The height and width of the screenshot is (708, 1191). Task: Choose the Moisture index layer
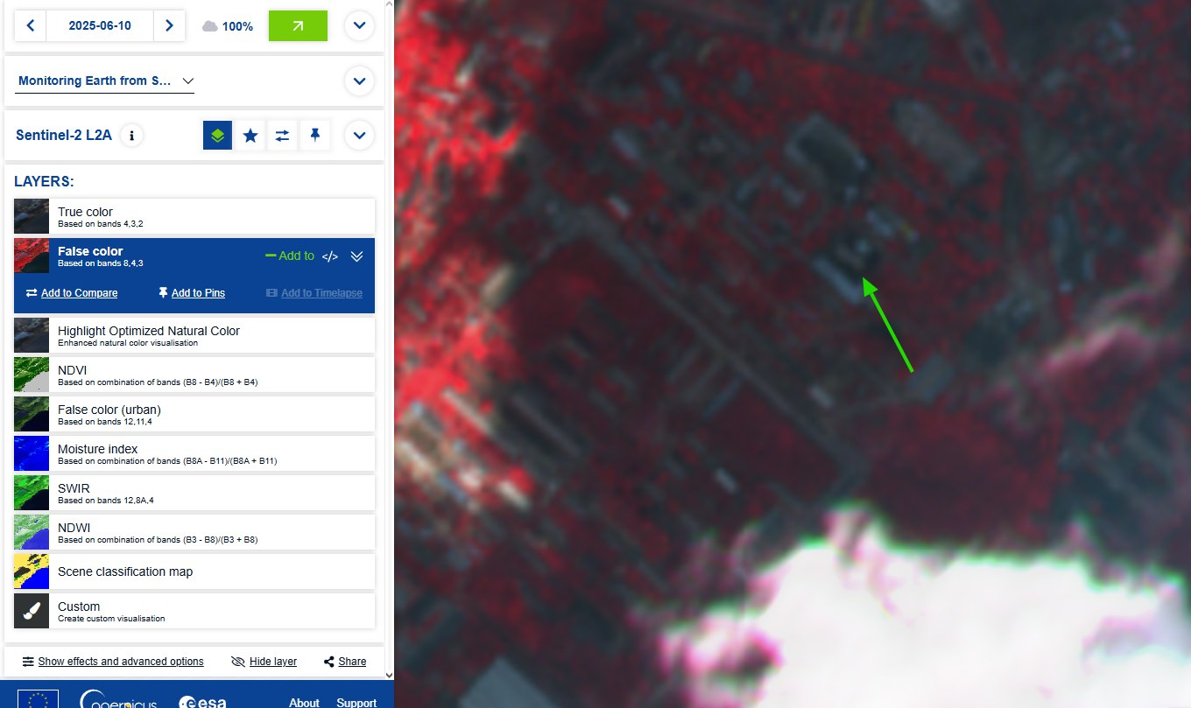tap(193, 453)
